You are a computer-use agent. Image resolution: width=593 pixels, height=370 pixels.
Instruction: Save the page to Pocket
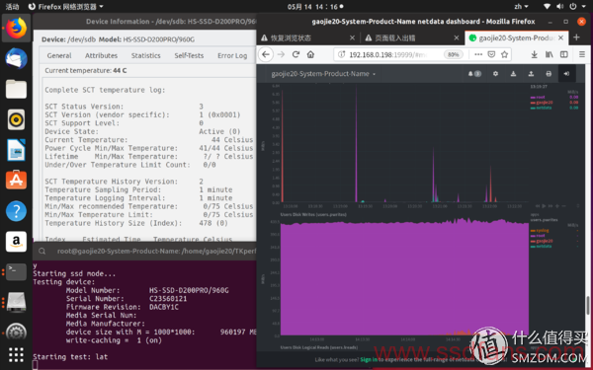(x=491, y=54)
